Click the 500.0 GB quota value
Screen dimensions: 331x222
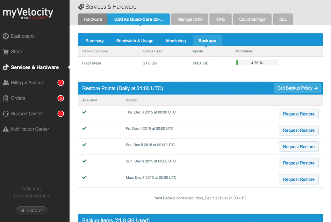click(x=201, y=63)
